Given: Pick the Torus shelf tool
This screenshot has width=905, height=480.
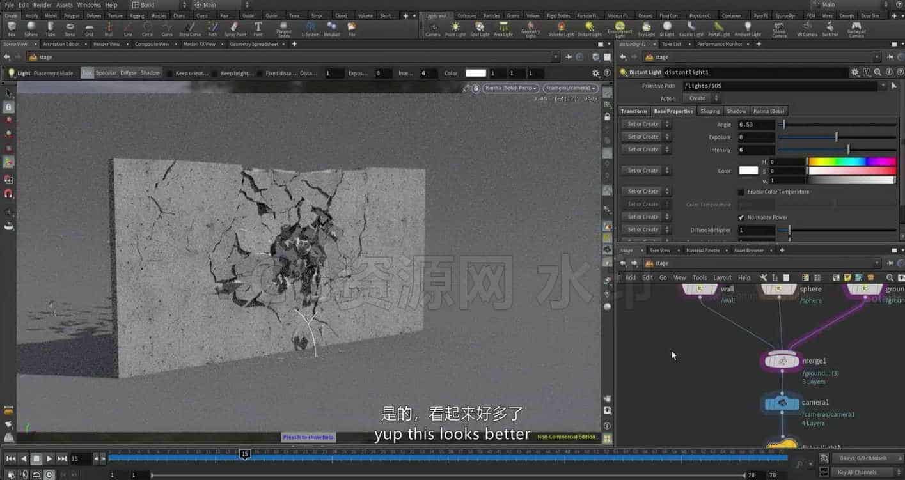Looking at the screenshot, I should (70, 29).
